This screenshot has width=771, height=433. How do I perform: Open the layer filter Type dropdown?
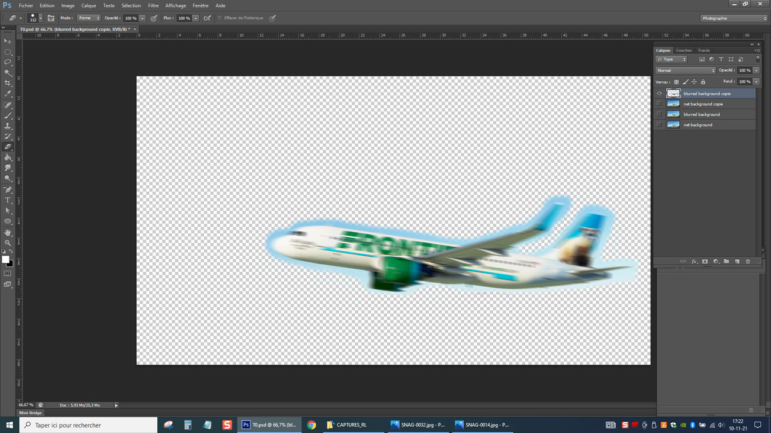tap(672, 60)
